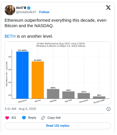Open the $ETH cashtag link
The width and height of the screenshot is (117, 135).
click(x=10, y=36)
